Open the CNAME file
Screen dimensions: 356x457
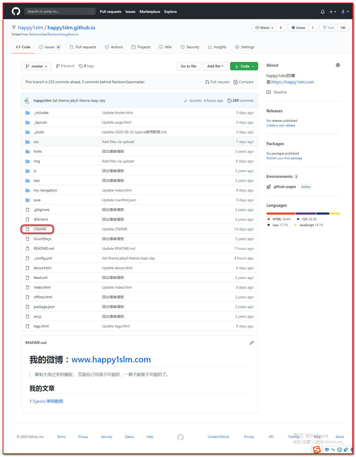(40, 229)
